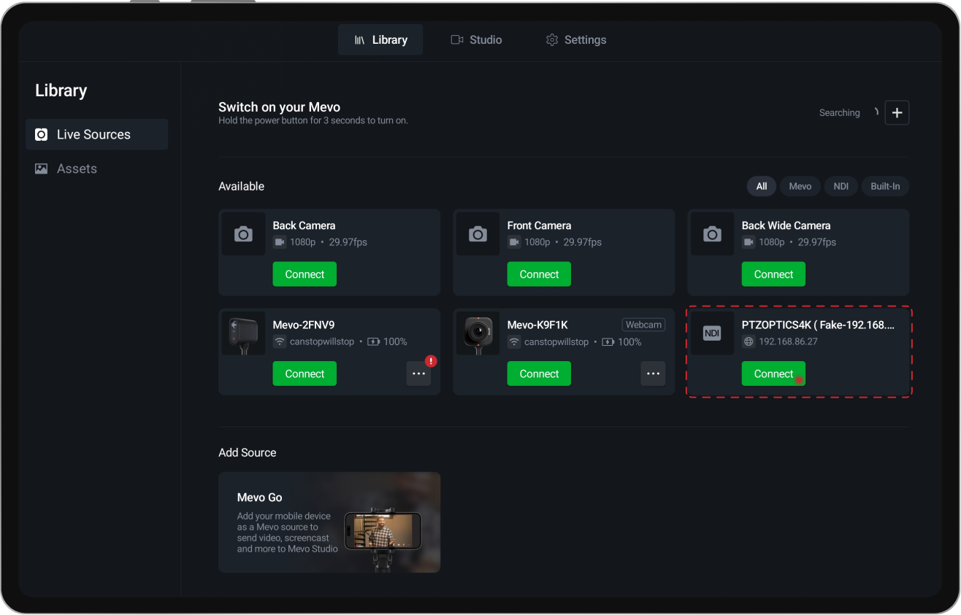Click the Front Camera camera icon
The height and width of the screenshot is (615, 961).
pyautogui.click(x=478, y=233)
